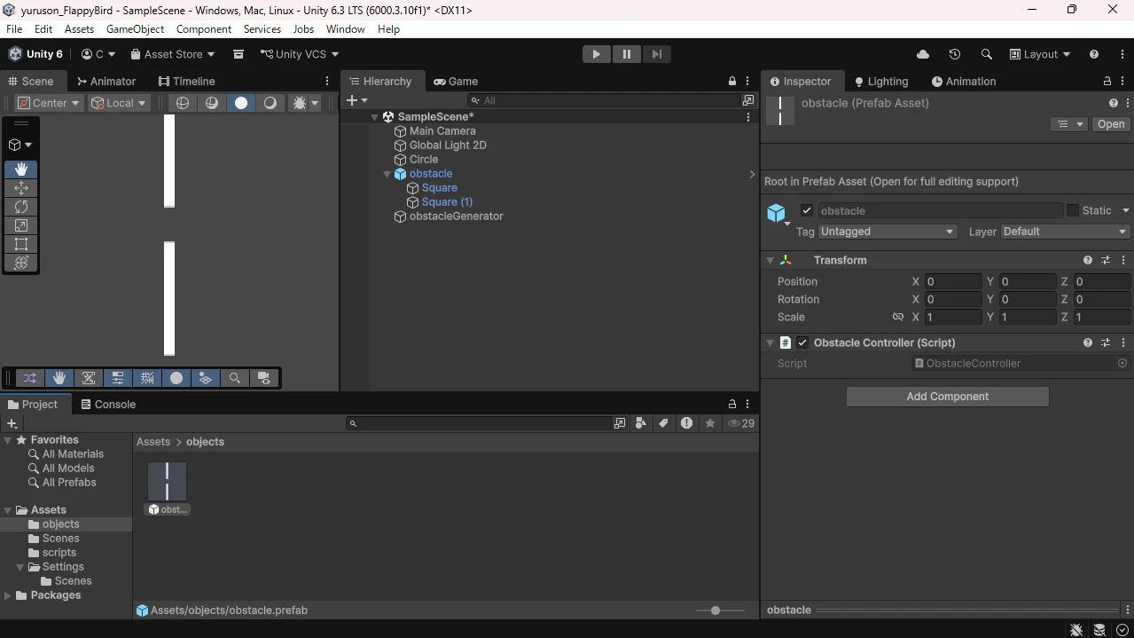This screenshot has height=638, width=1134.
Task: Open the Local rotation dropdown
Action: 119,103
